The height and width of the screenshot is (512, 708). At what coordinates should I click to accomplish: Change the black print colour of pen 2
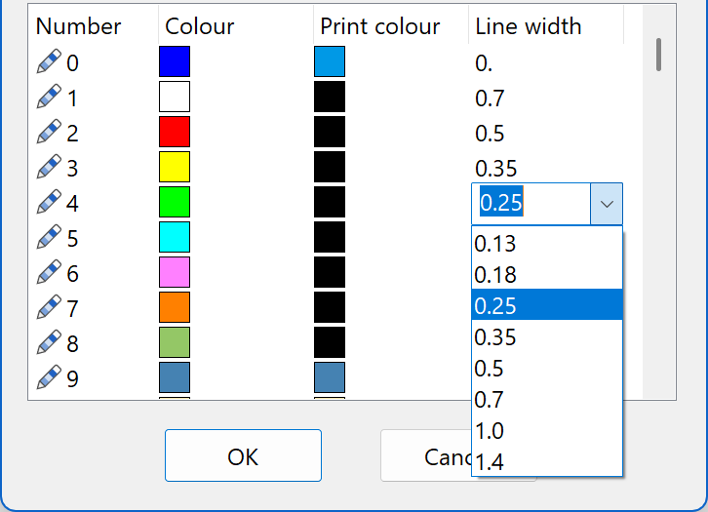click(330, 132)
